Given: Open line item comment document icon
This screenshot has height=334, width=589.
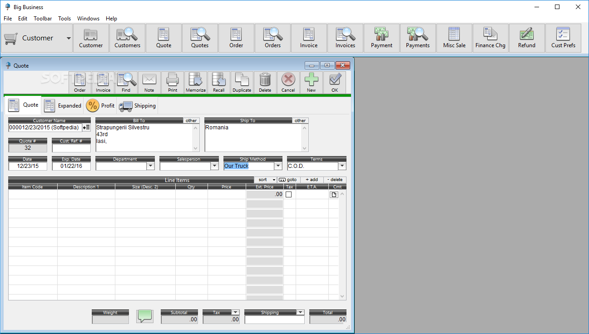Looking at the screenshot, I should click(334, 195).
